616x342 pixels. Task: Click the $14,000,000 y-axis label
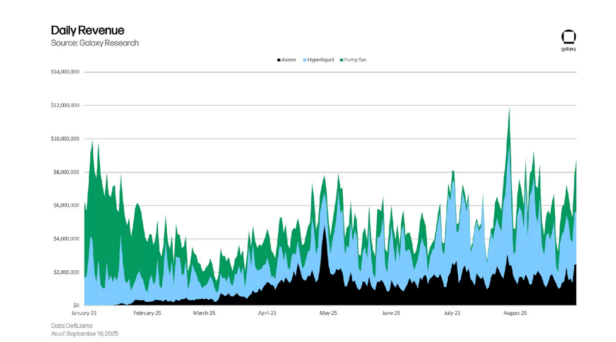point(65,72)
